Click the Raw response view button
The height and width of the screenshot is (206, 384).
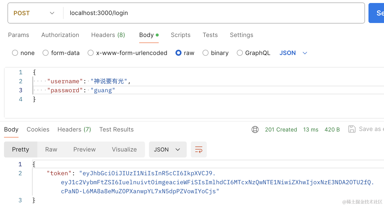pos(51,149)
